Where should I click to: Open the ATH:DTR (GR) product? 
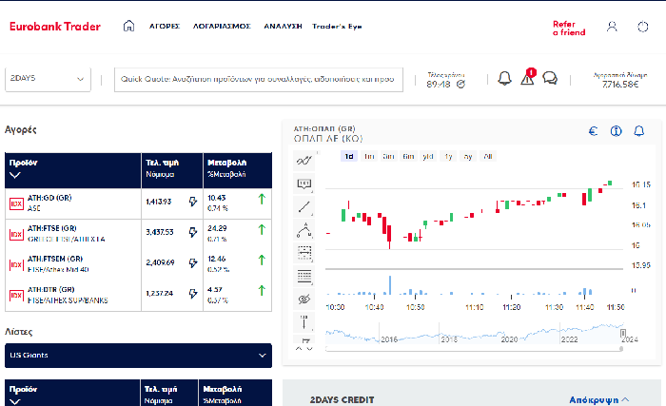51,289
